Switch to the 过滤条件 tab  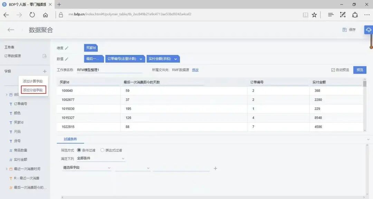click(x=70, y=140)
